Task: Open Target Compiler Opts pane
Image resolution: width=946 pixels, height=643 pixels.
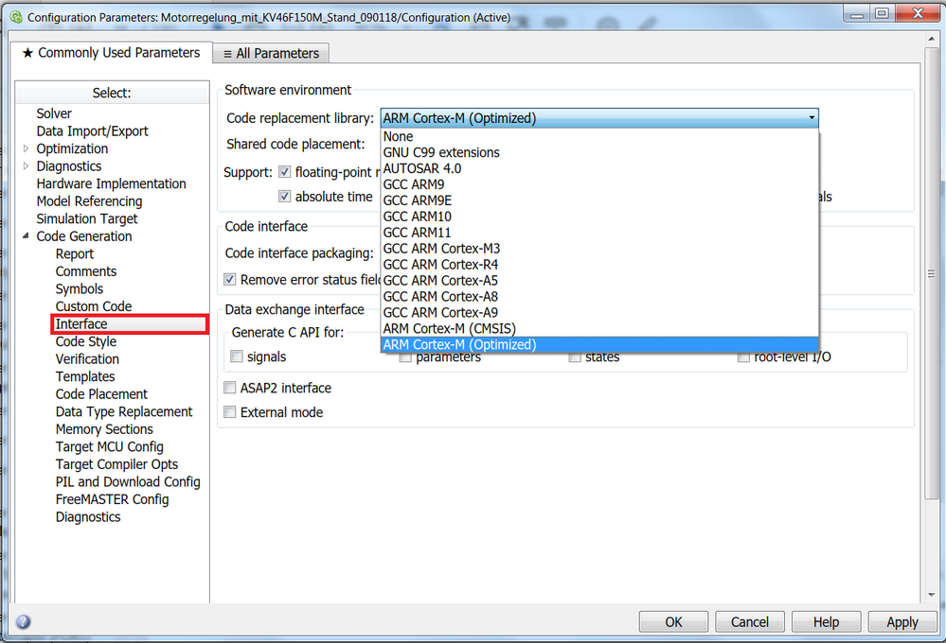Action: point(116,464)
